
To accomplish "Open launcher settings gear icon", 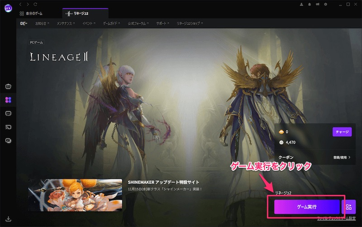I will pos(325,4).
